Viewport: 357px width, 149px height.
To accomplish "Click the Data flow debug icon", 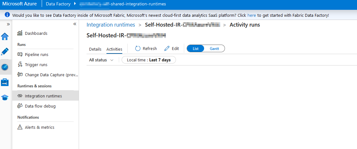I will [x=20, y=106].
